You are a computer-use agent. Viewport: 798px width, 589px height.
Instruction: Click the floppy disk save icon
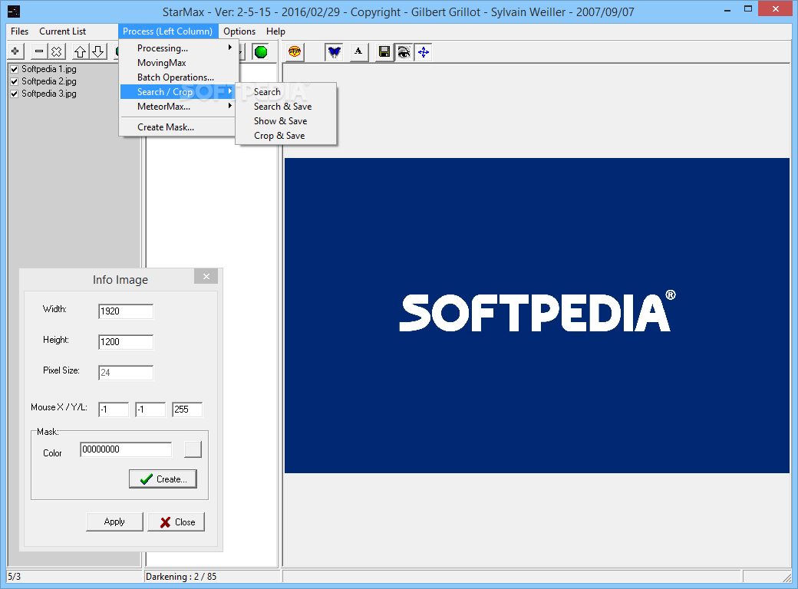pyautogui.click(x=384, y=52)
